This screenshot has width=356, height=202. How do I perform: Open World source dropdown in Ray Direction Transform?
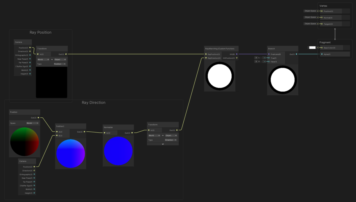[154, 135]
